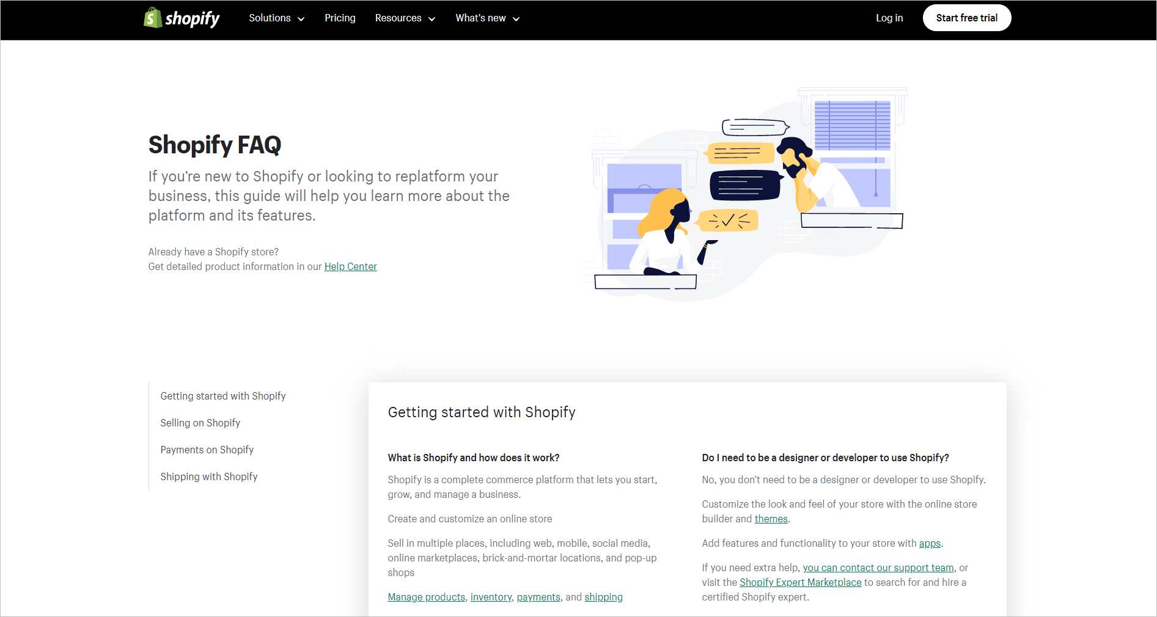Click 'Create and customize an online store' text
The width and height of the screenshot is (1157, 617).
tap(470, 519)
